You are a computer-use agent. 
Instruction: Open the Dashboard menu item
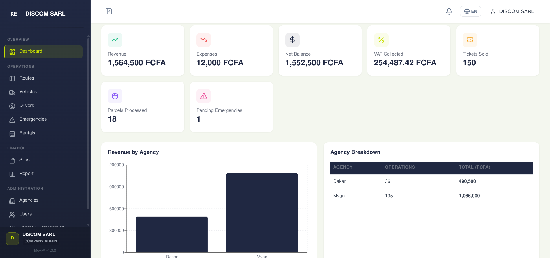43,52
